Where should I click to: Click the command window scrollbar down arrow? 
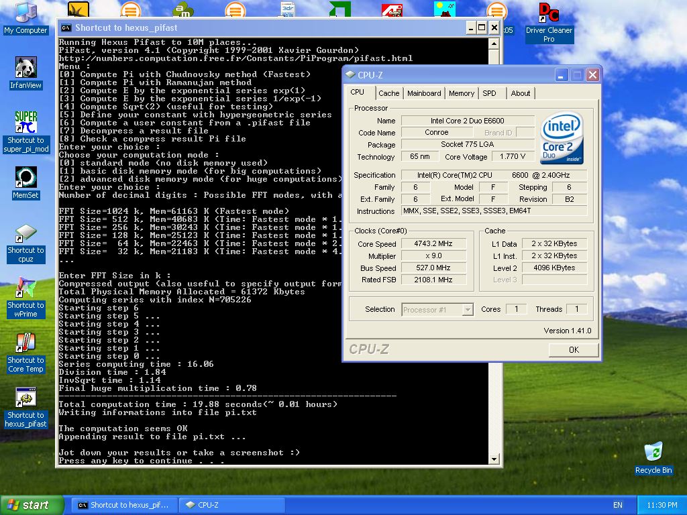494,459
